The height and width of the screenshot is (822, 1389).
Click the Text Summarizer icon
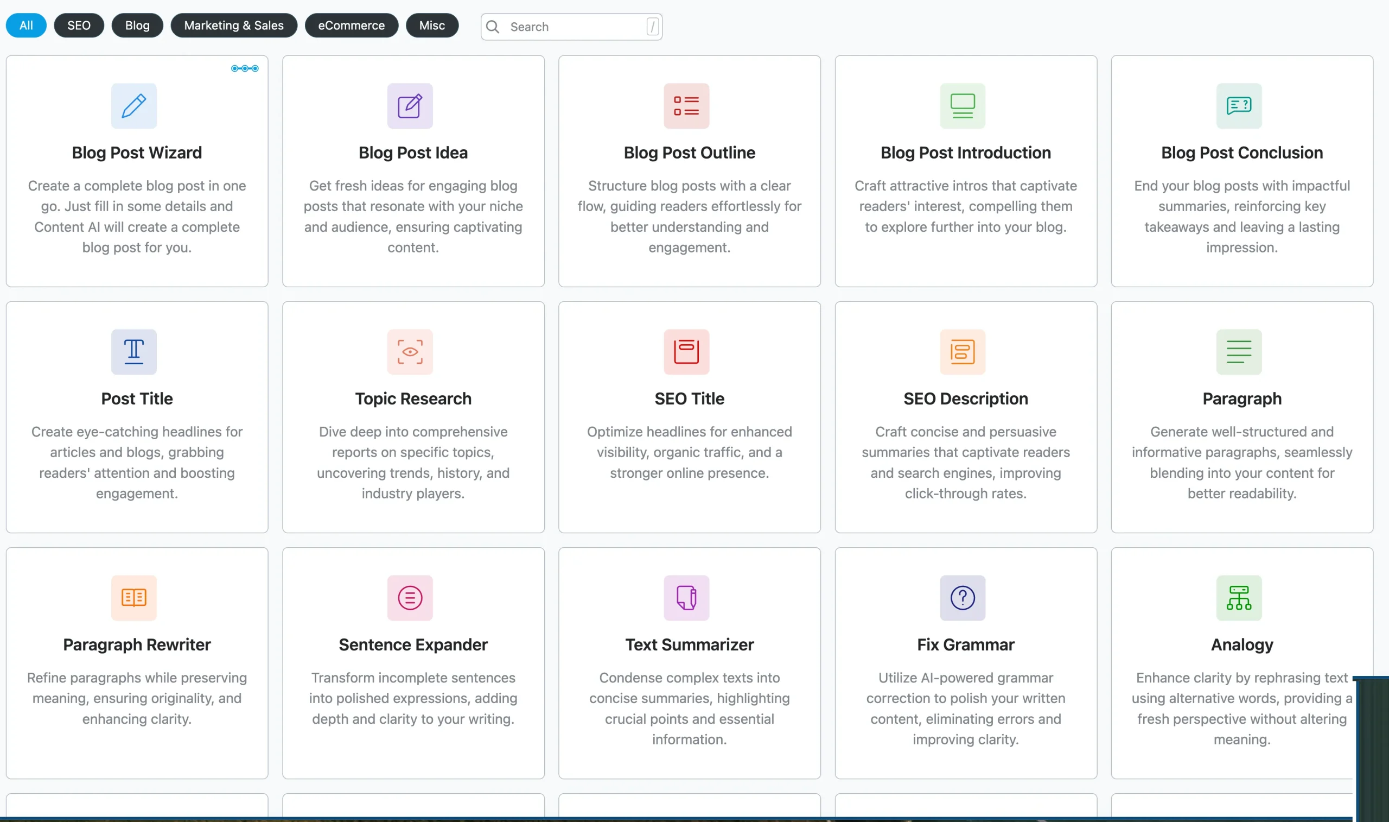click(x=686, y=598)
